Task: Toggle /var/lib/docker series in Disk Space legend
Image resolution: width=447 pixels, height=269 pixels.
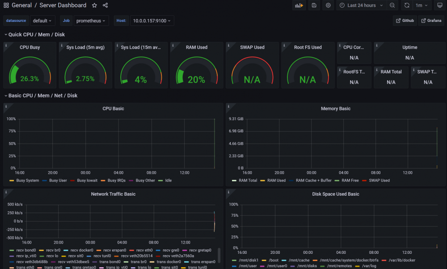Action: coord(402,260)
